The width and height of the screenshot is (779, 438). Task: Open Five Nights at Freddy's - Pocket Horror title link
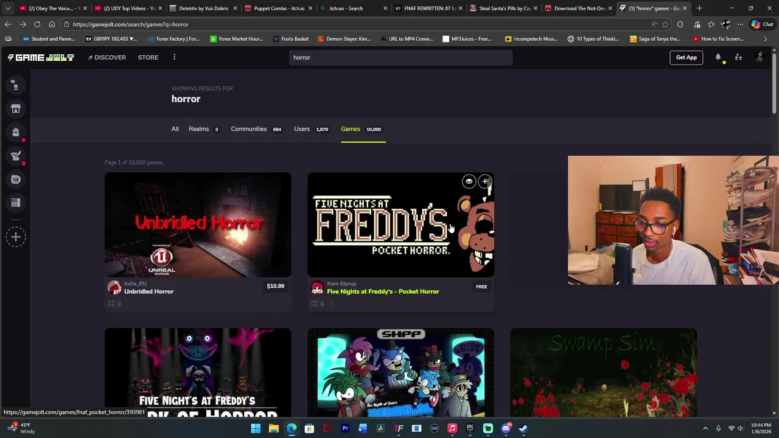pos(383,291)
